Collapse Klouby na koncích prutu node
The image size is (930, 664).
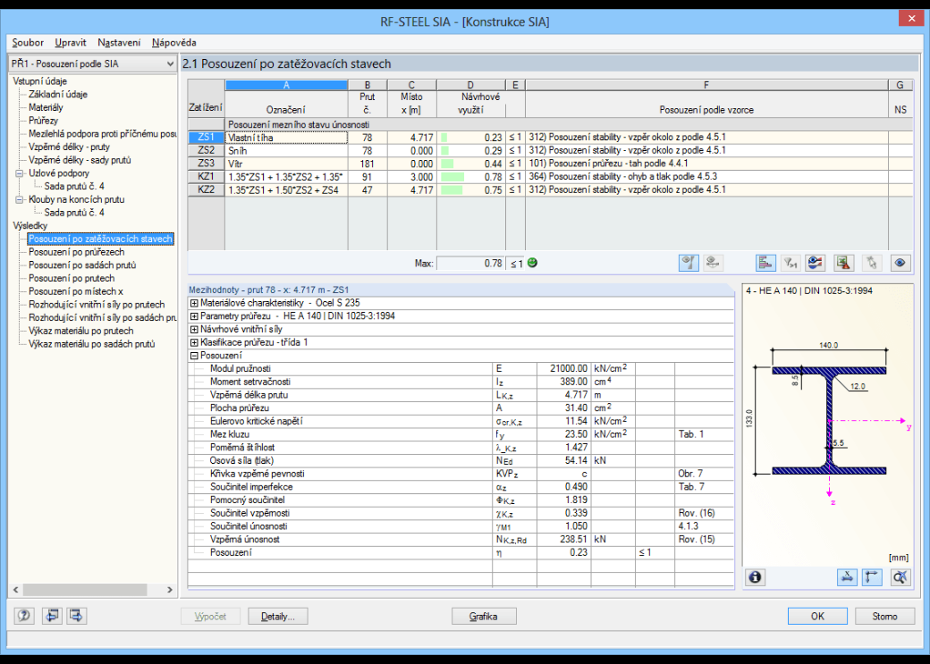point(19,200)
